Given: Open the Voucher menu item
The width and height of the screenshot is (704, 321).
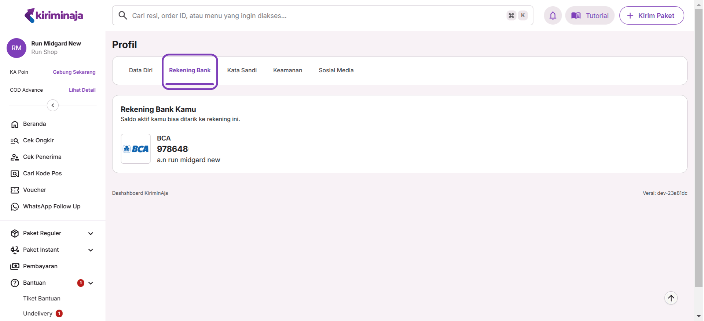Looking at the screenshot, I should 34,190.
